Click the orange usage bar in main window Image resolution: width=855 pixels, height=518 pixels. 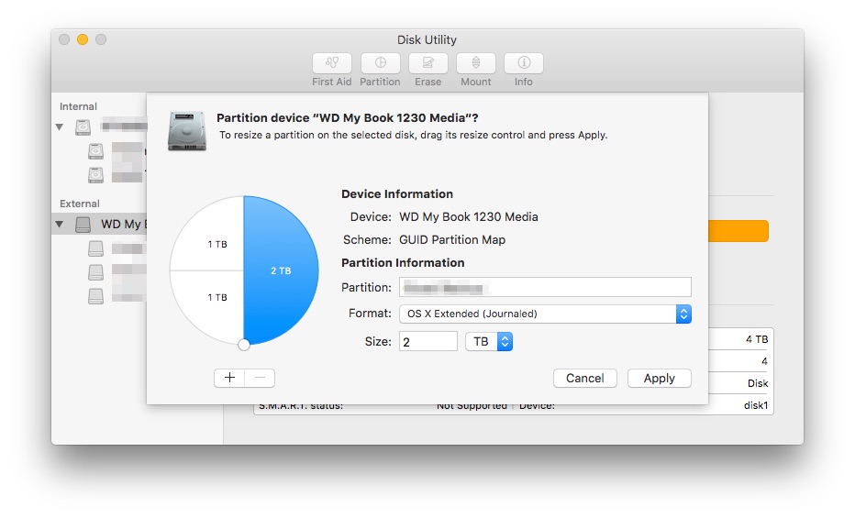coord(738,231)
